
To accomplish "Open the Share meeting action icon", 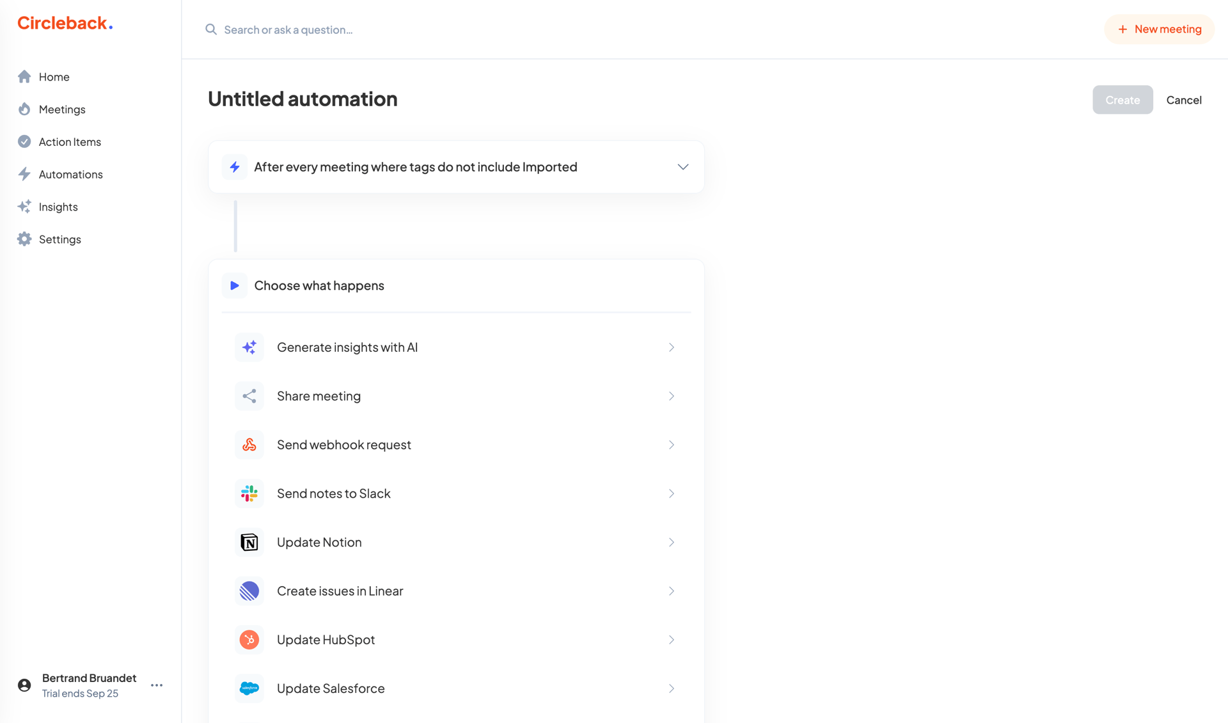I will point(249,395).
